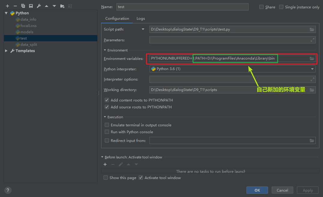
Task: Browse for redirect input file
Action: (312, 140)
